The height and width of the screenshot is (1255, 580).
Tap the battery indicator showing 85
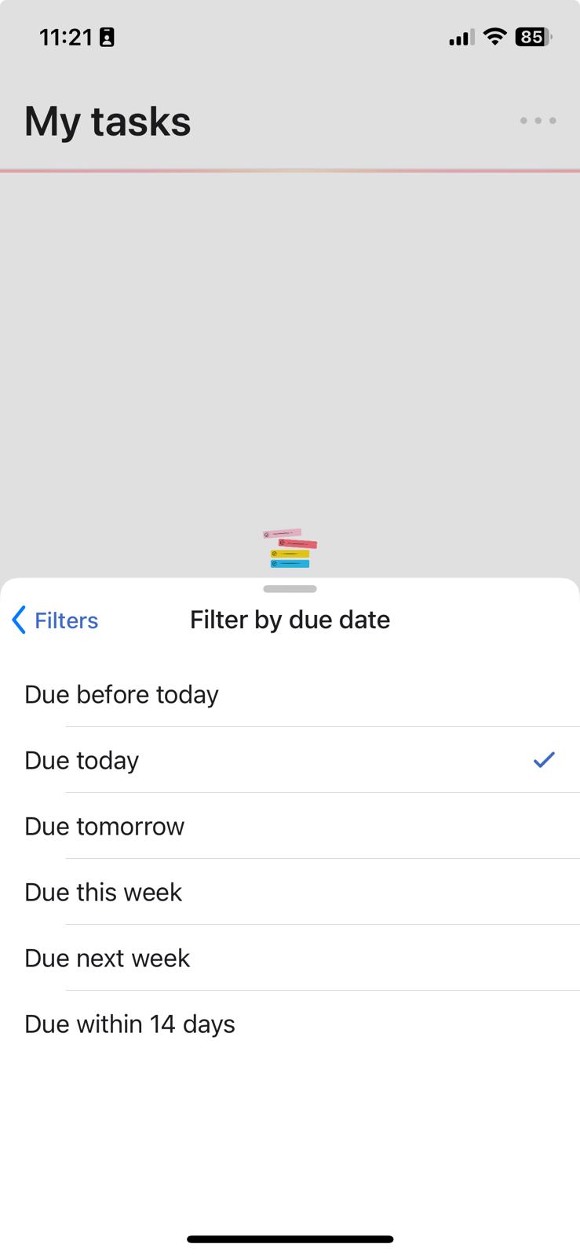(x=534, y=37)
